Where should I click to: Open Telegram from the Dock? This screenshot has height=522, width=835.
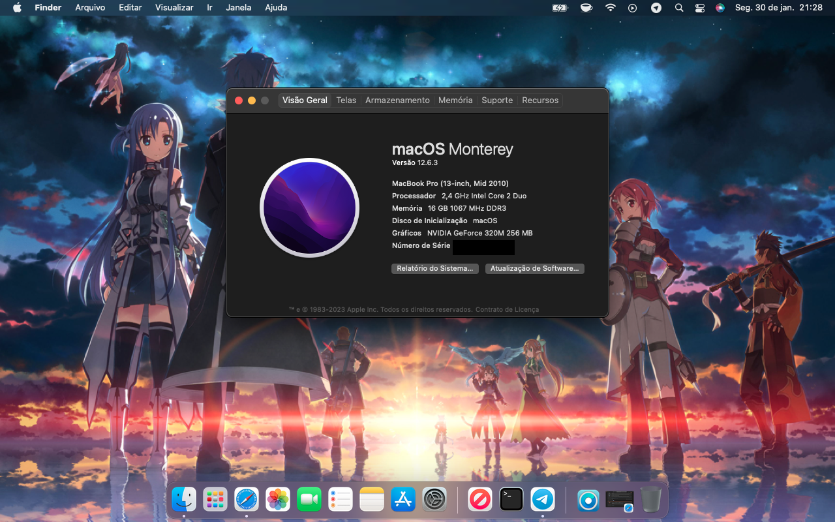click(x=543, y=500)
